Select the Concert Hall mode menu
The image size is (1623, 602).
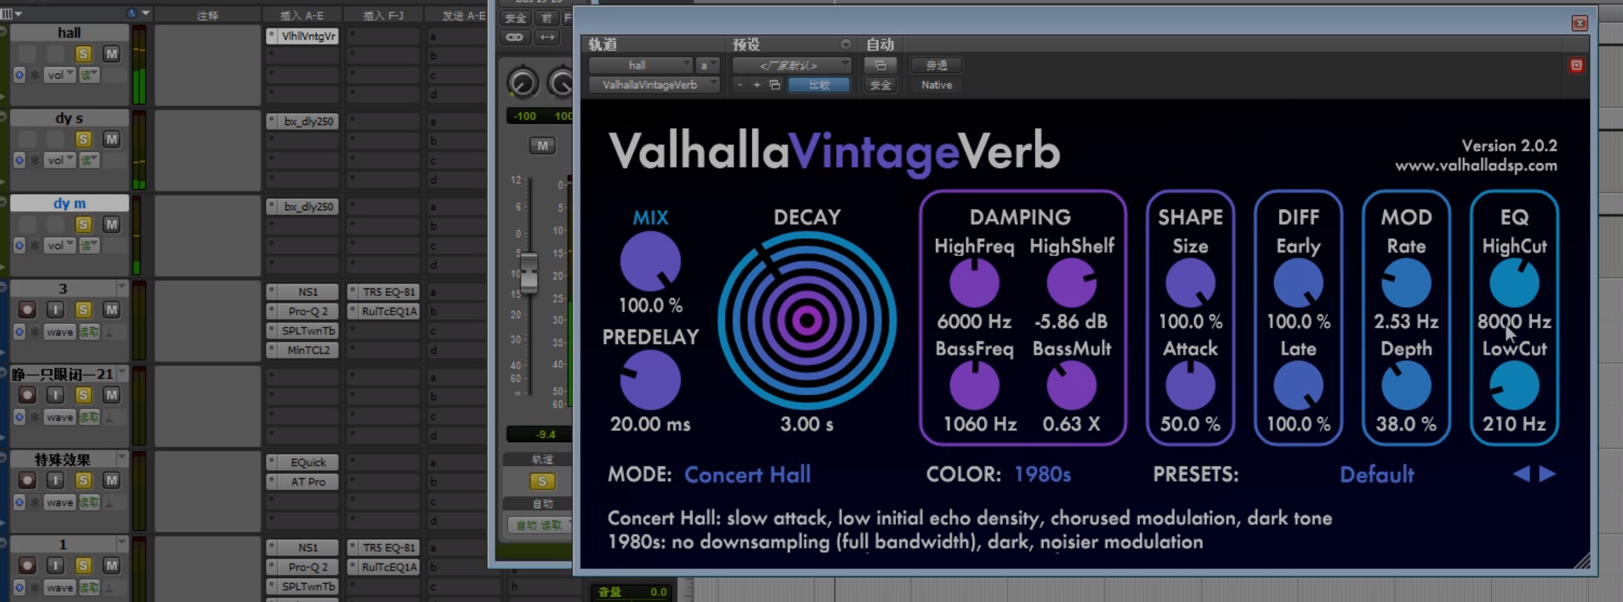tap(747, 474)
